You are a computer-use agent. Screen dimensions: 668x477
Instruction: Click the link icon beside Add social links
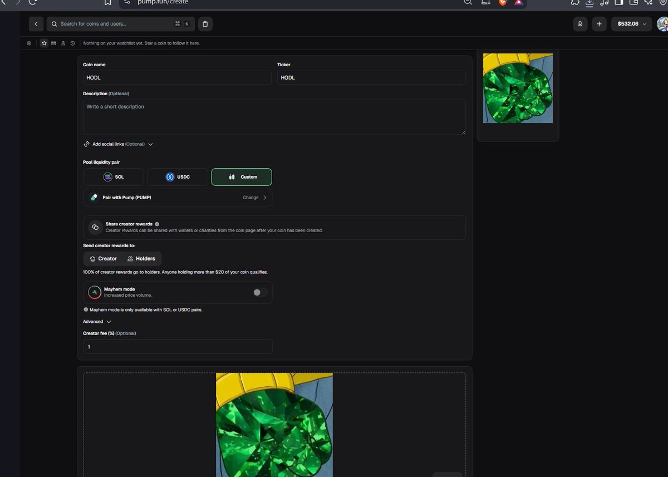coord(87,144)
